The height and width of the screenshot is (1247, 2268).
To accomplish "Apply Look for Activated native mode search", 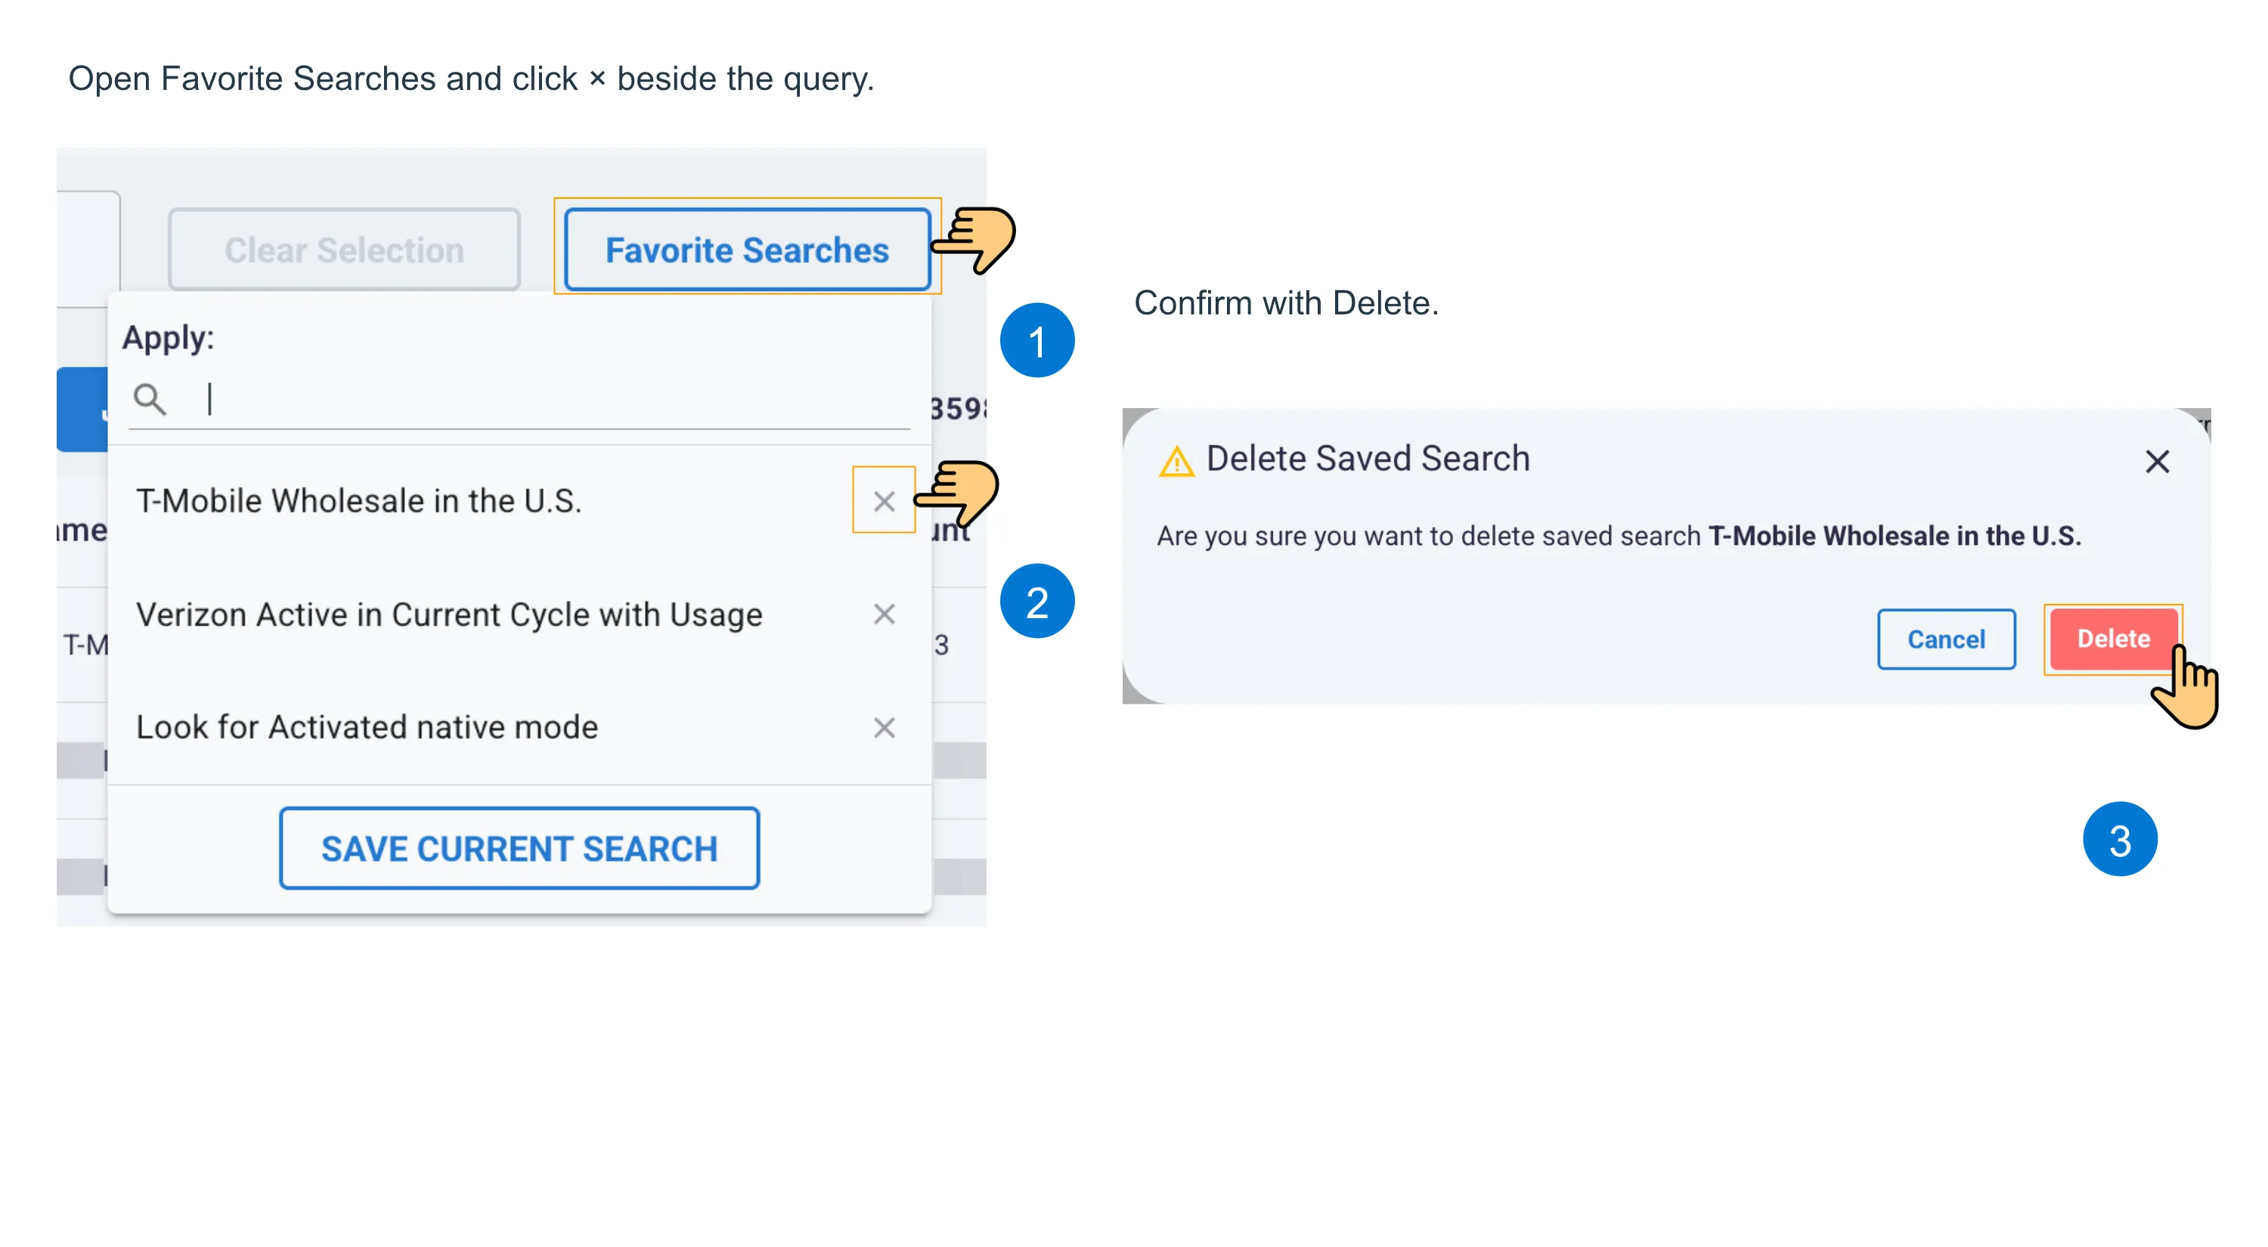I will [x=367, y=728].
